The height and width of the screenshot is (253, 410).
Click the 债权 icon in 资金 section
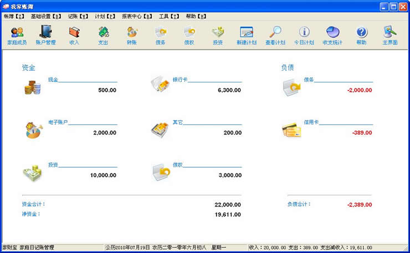pyautogui.click(x=161, y=172)
